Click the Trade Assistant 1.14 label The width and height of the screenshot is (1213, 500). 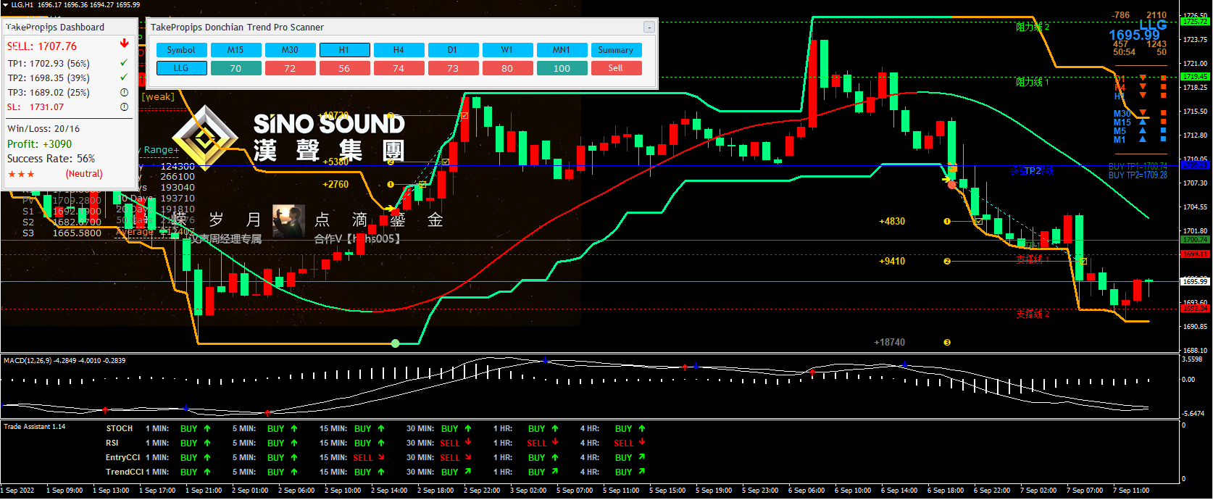tap(34, 427)
